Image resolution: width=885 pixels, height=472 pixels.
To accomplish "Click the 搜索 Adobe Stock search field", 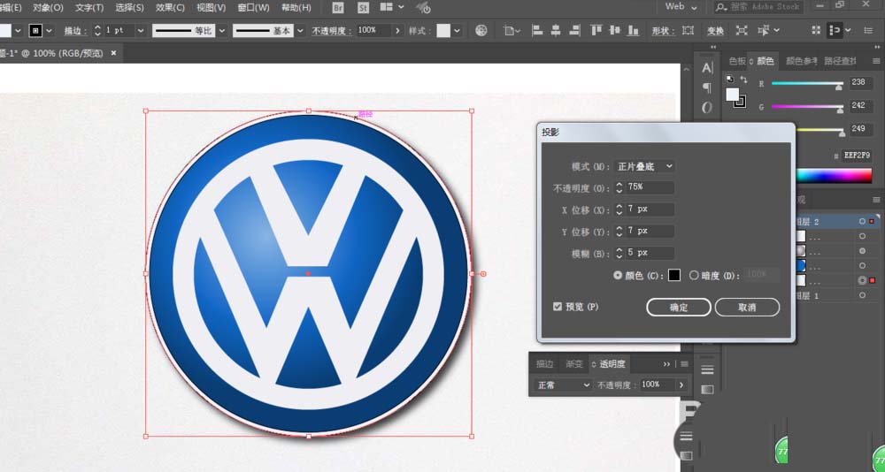I will 759,7.
